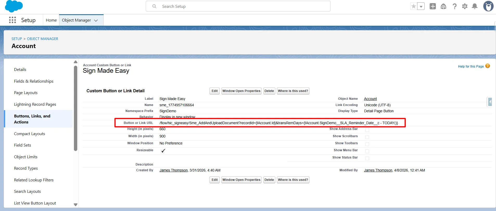Open the Modified By James Thompson link
Screen dimensions: 496x211
click(378, 170)
